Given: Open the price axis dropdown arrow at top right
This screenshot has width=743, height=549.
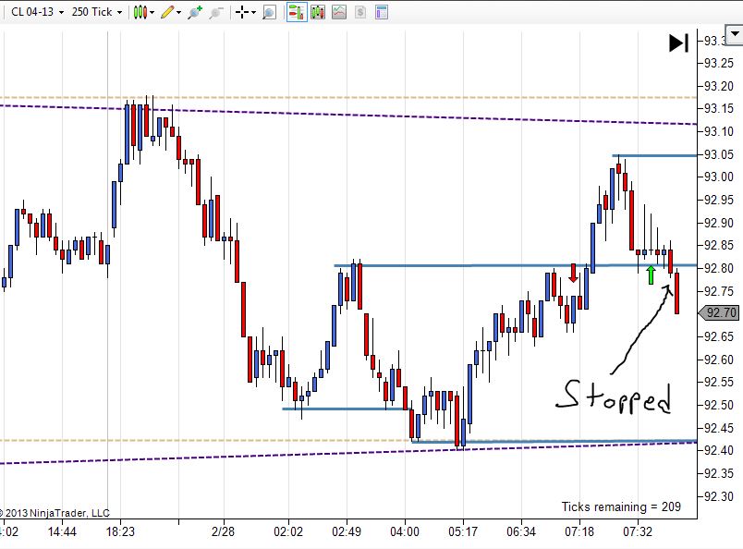Looking at the screenshot, I should pos(736,34).
